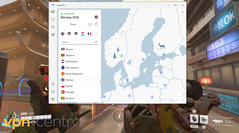Minimize the NordVPN window
The height and width of the screenshot is (133, 239).
click(169, 5)
